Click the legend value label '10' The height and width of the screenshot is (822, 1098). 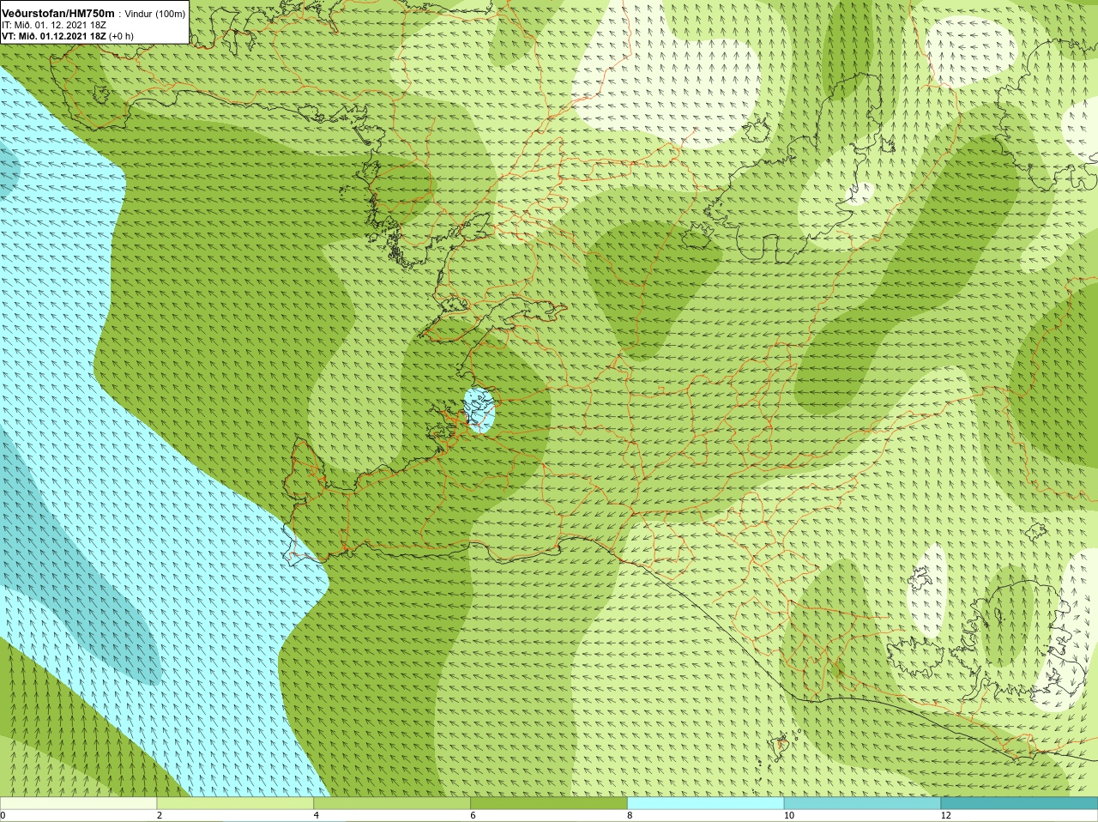789,815
